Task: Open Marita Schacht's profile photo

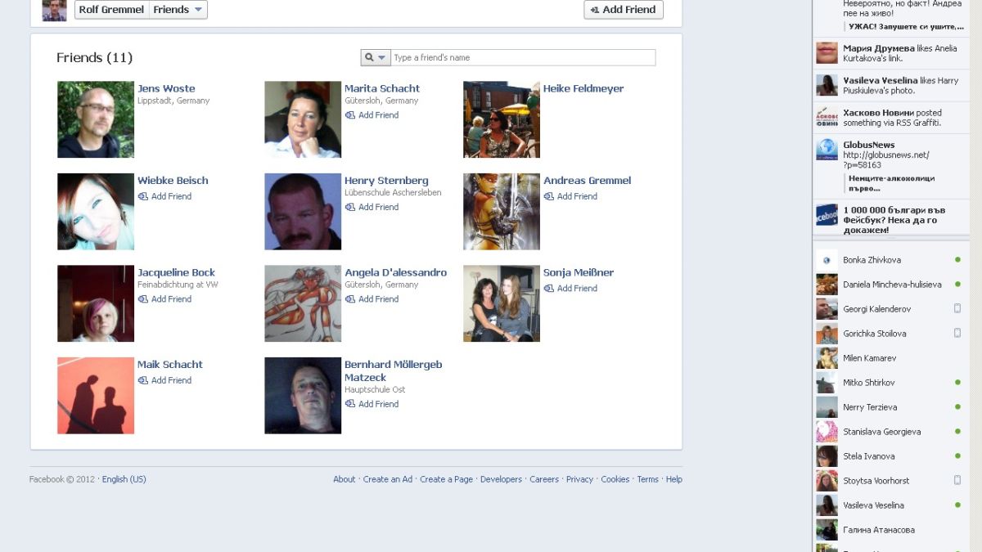Action: point(303,119)
